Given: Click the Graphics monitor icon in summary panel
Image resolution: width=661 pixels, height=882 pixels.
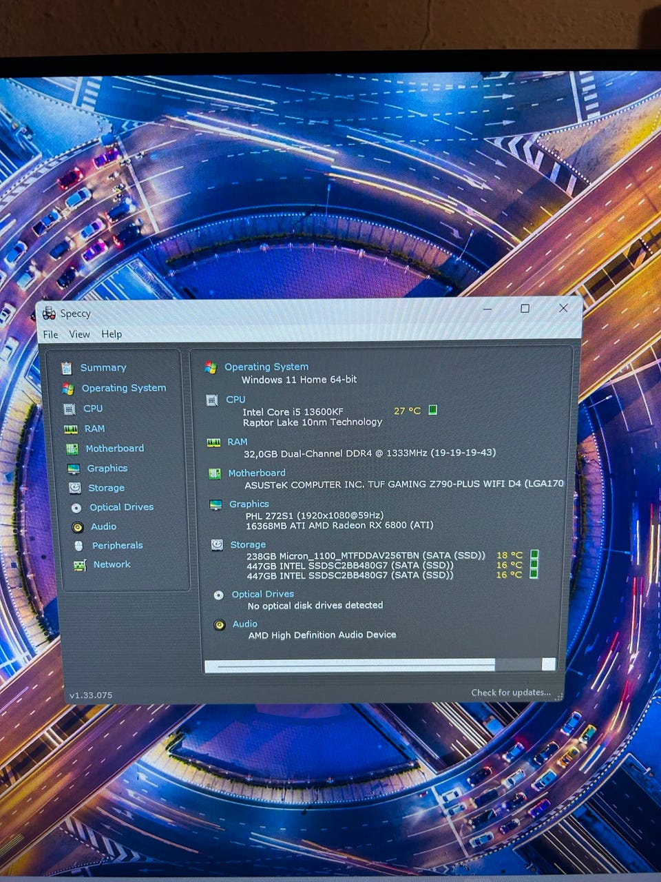Looking at the screenshot, I should tap(216, 505).
